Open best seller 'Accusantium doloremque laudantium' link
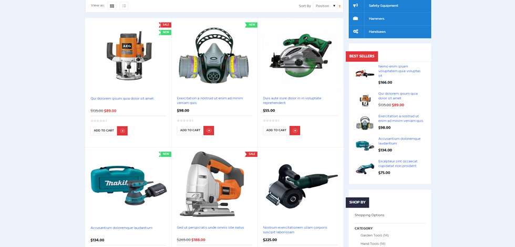Screen dimensions: 515x247 (x=399, y=141)
